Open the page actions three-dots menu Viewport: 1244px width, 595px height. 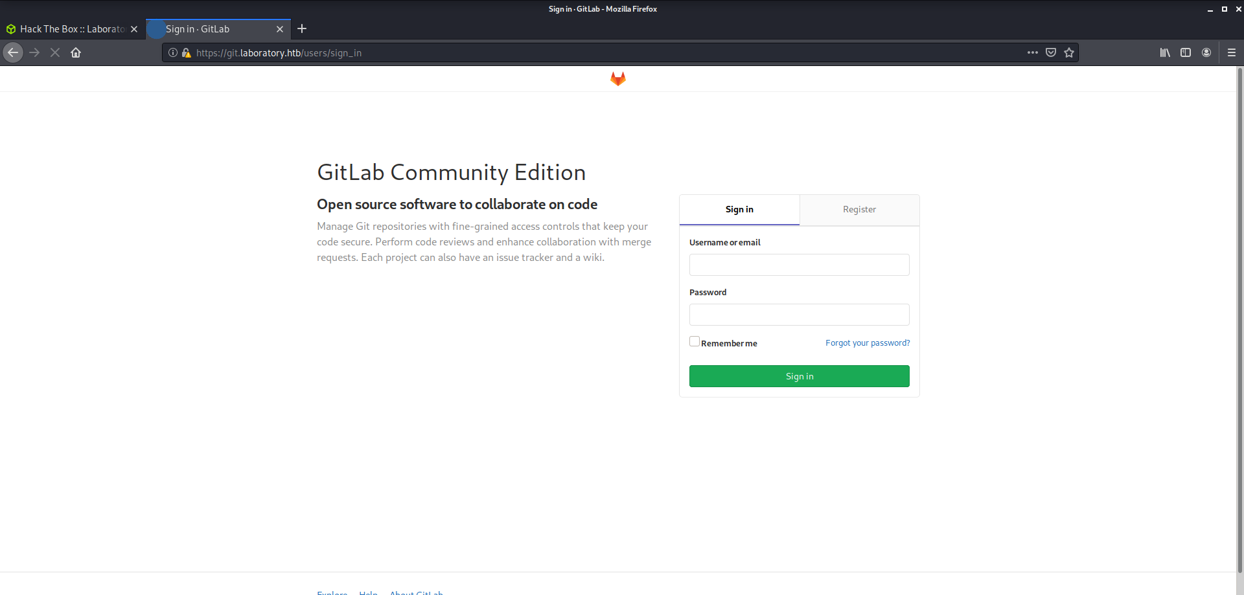click(x=1033, y=52)
